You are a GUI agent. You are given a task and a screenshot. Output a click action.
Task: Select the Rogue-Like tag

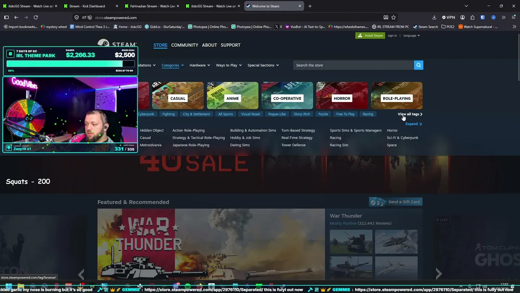pyautogui.click(x=277, y=114)
